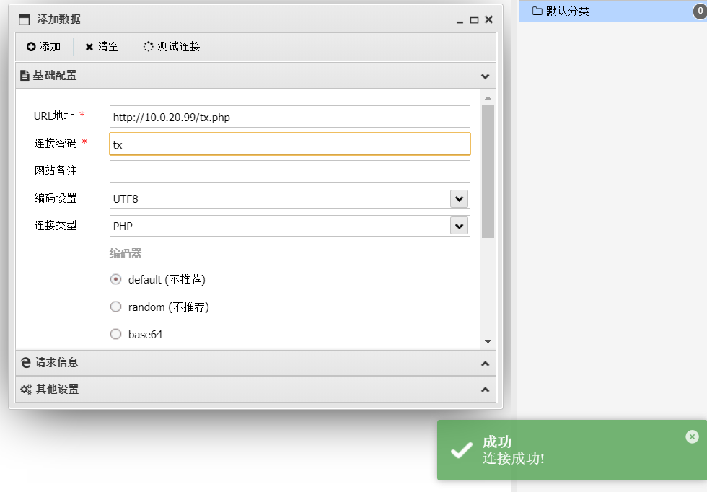Click the 清空 (Clear) toolbar button
Screen dimensions: 707x492
[102, 46]
